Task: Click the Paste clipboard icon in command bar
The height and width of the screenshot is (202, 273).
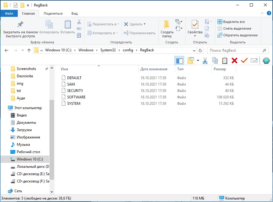Action: (225, 61)
